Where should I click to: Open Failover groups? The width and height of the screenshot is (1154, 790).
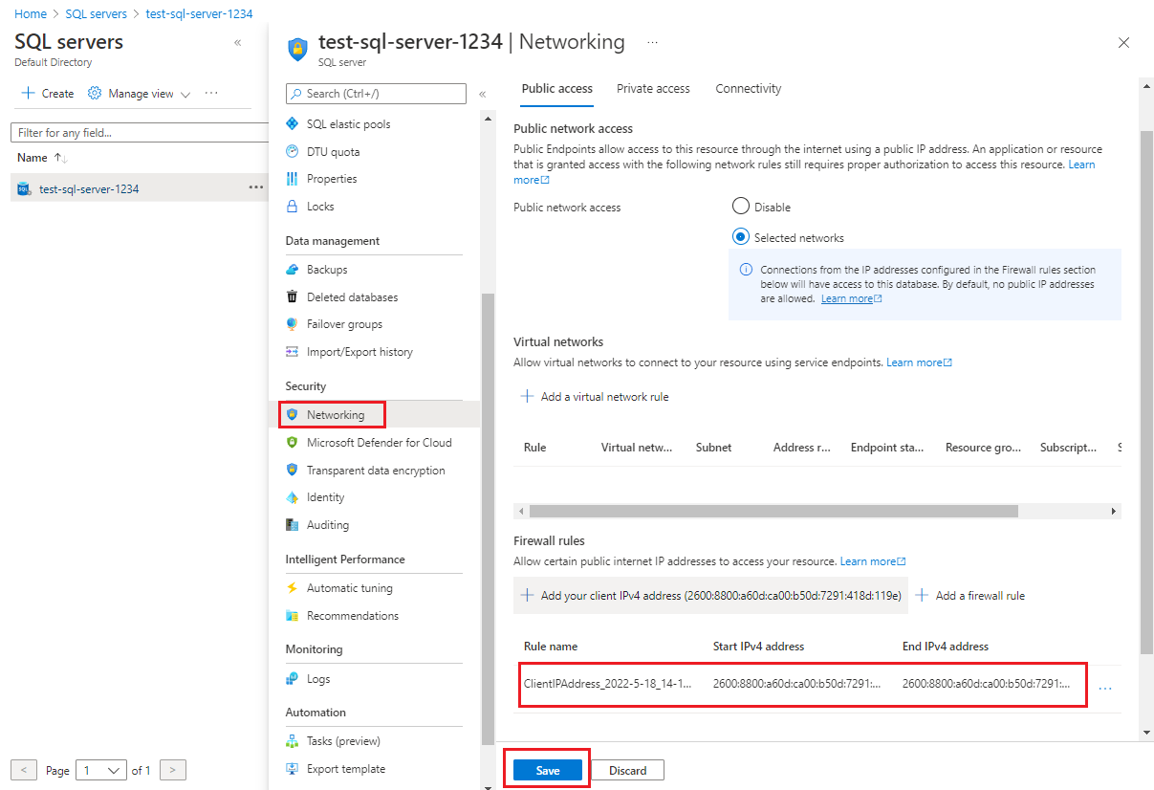(x=344, y=324)
